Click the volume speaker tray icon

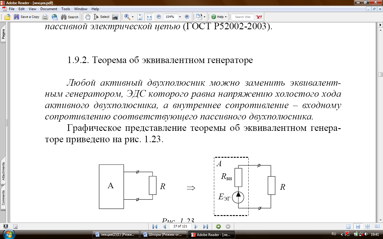(366, 234)
